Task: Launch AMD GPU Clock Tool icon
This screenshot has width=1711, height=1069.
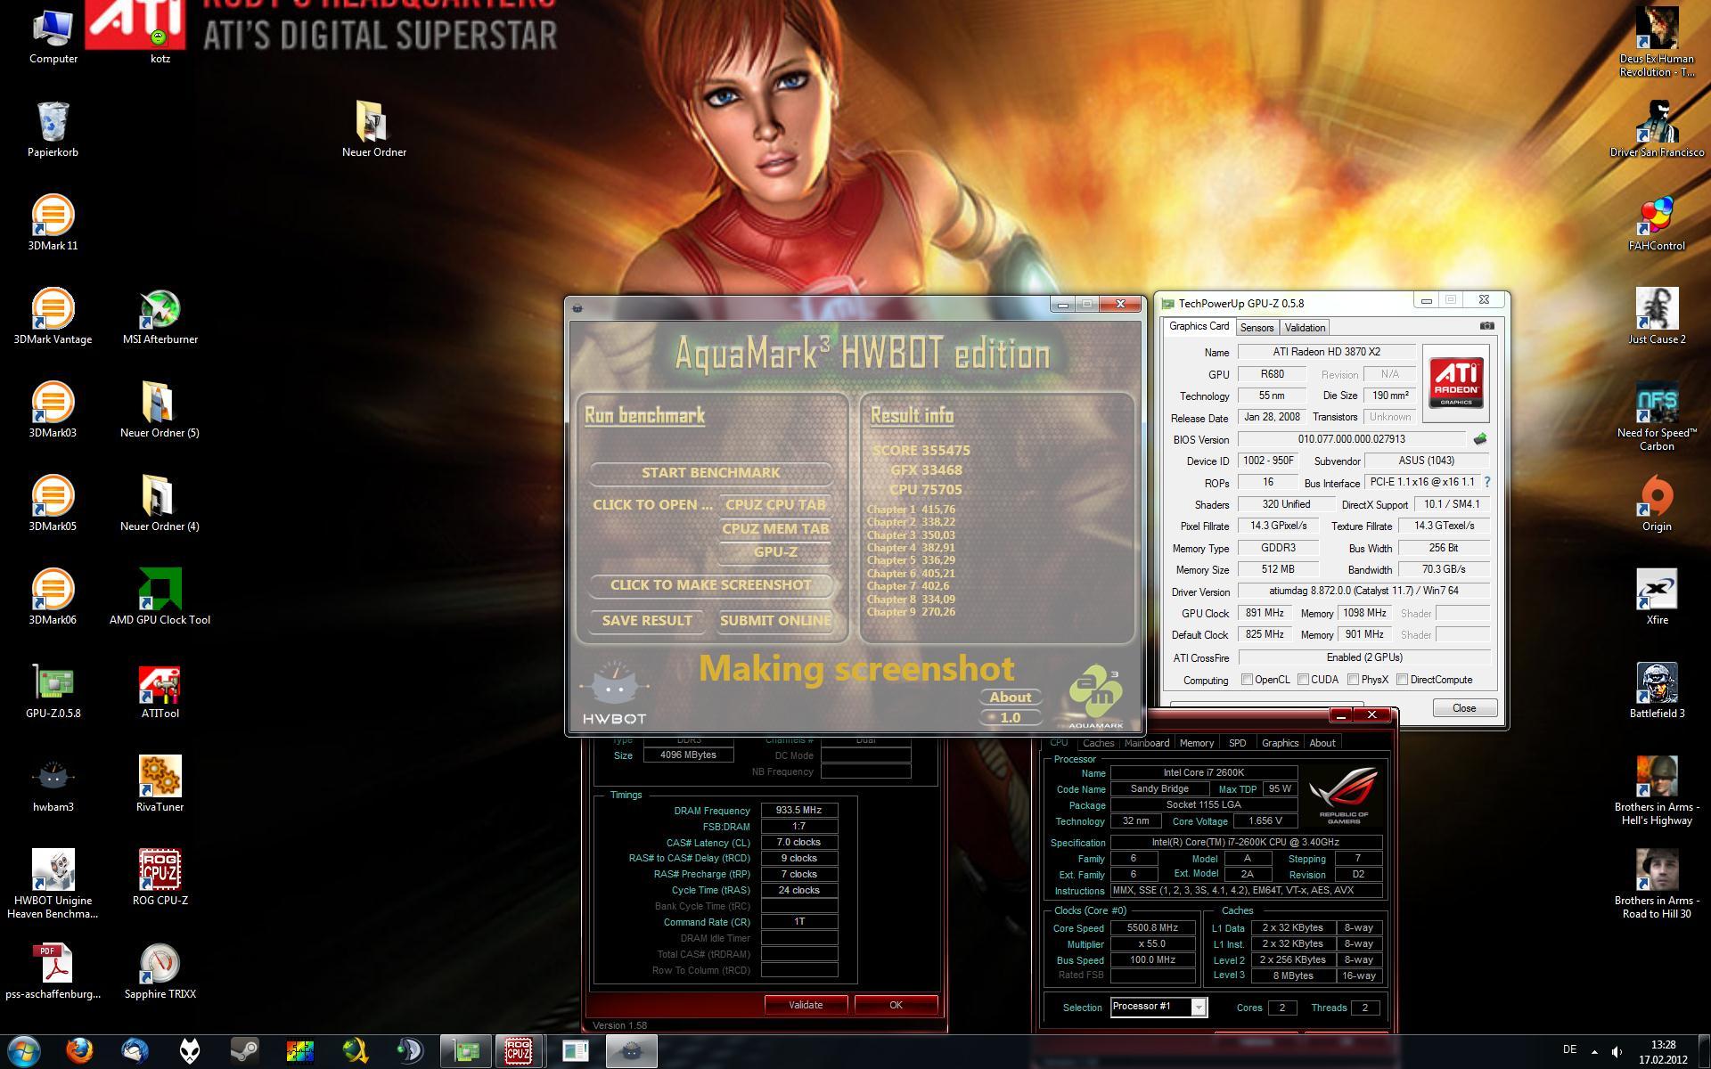Action: (x=160, y=597)
